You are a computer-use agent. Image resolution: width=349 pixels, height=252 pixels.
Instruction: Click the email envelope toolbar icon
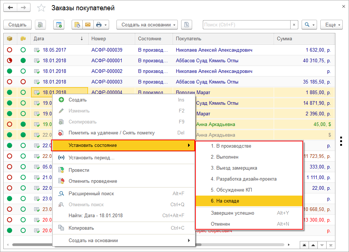click(87, 25)
